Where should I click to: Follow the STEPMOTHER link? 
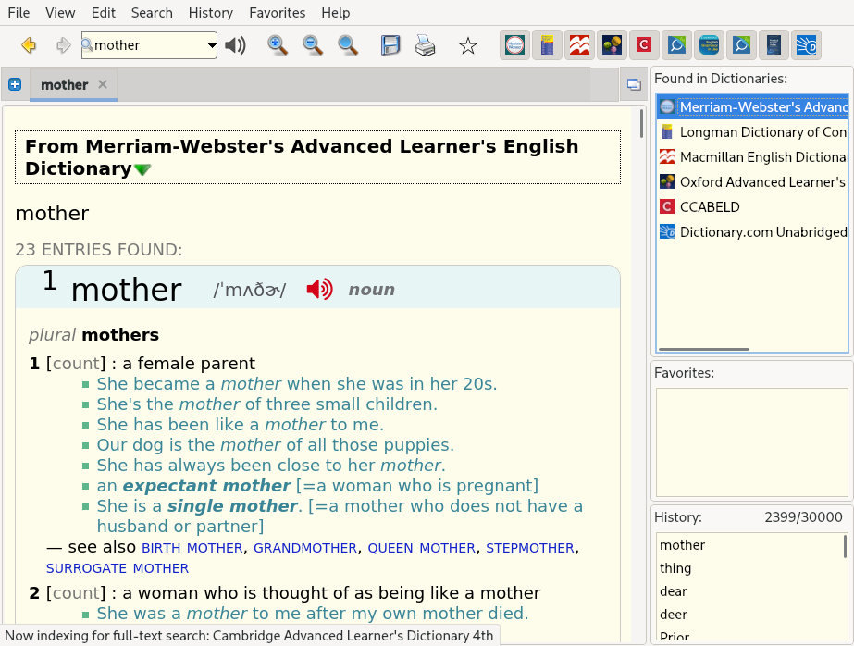tap(530, 548)
